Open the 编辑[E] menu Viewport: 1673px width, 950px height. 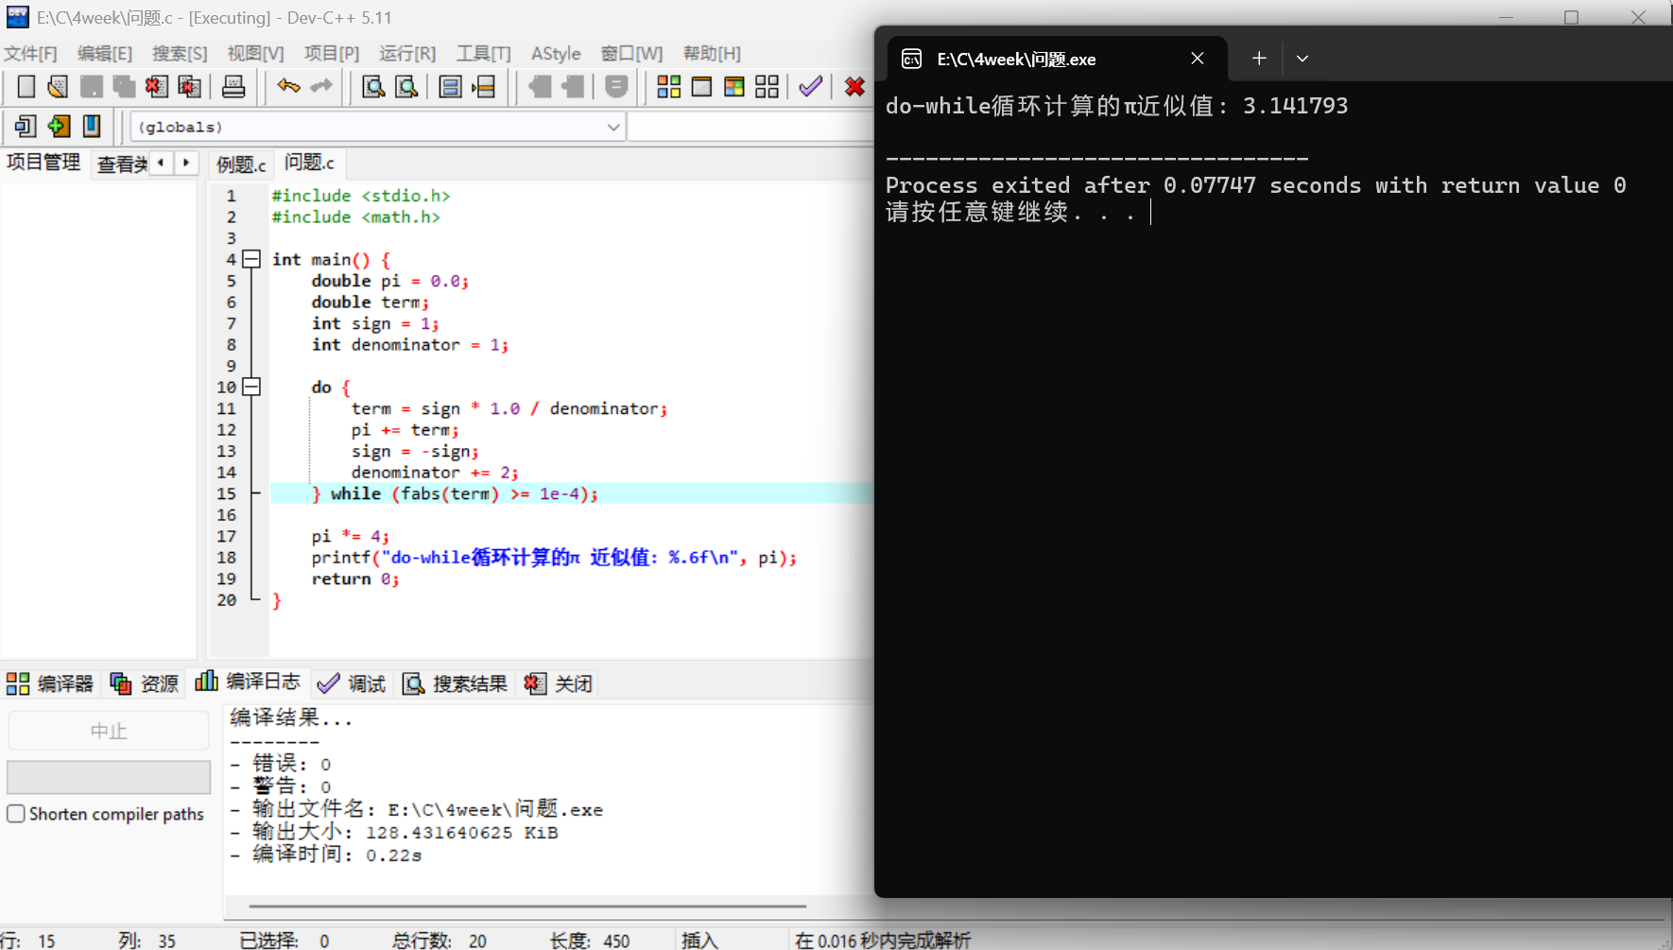pos(105,54)
